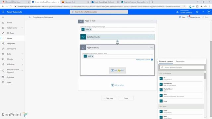The width and height of the screenshot is (212, 119).
Task: Click the Process advisor sidebar icon
Action: point(3,70)
